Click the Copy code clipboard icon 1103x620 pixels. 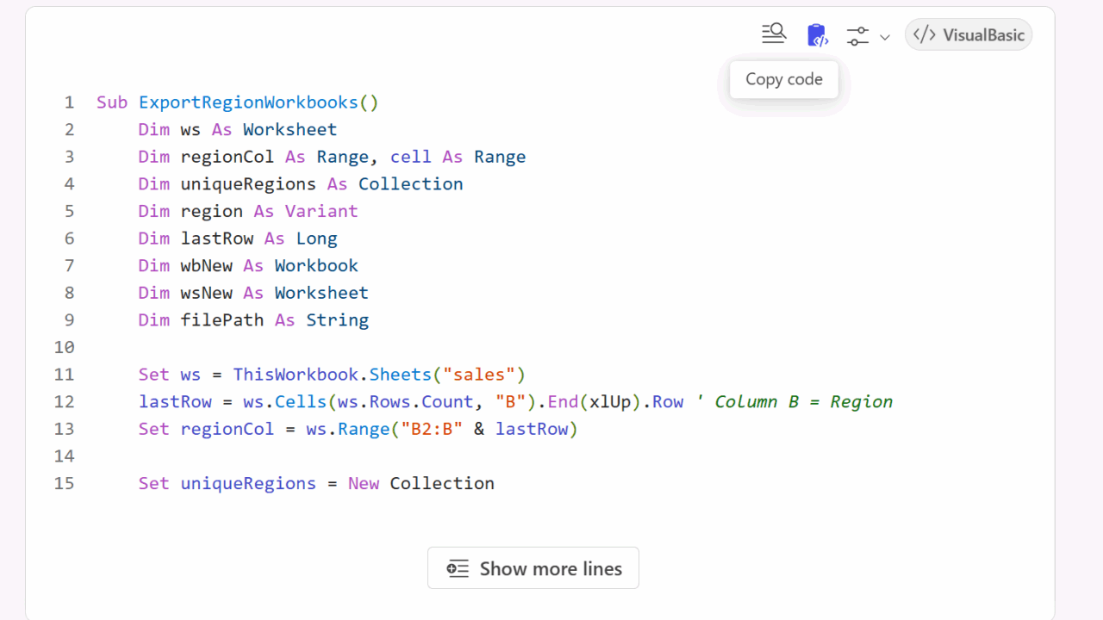pos(816,35)
